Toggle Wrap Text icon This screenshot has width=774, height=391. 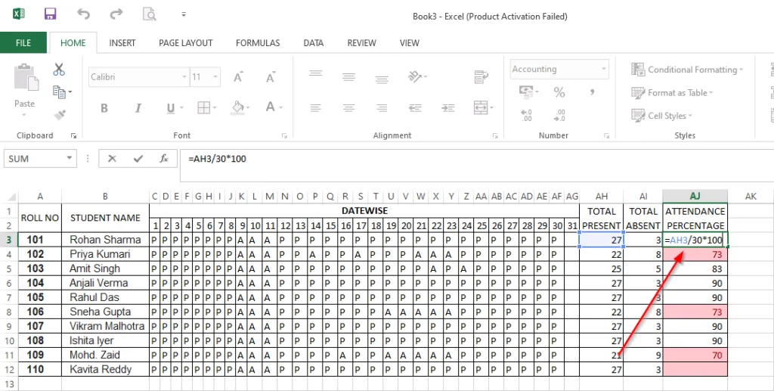pyautogui.click(x=481, y=77)
